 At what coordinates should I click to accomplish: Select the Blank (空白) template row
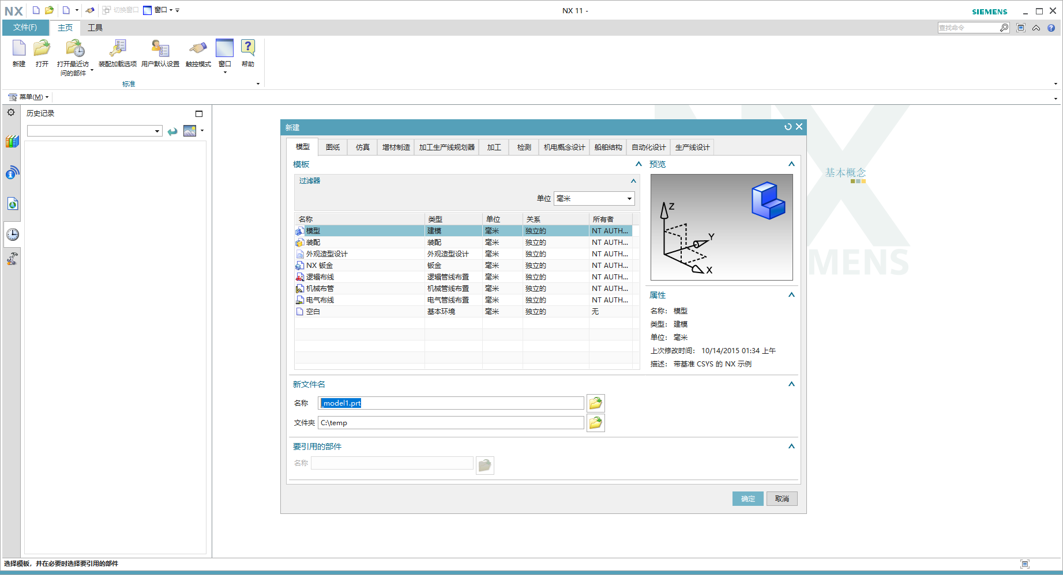click(x=464, y=312)
